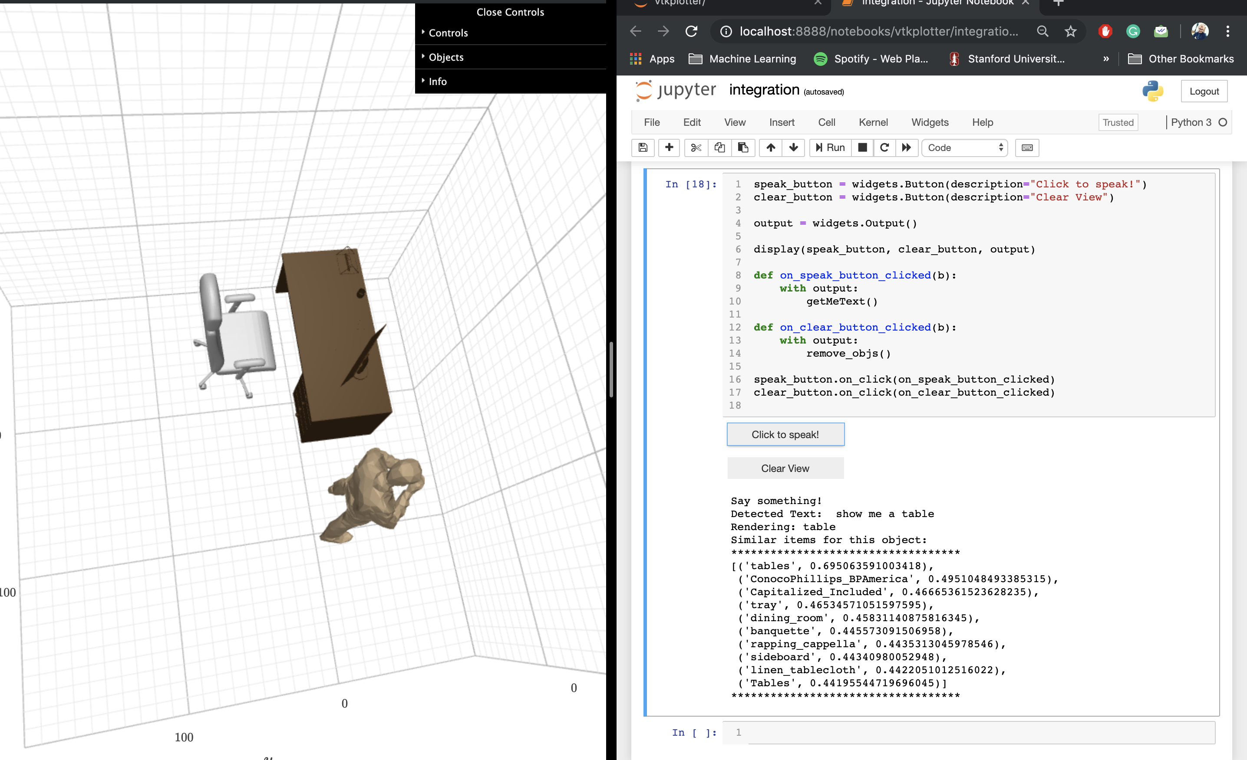Select the Trusted toggle indicator
The height and width of the screenshot is (760, 1247).
point(1119,123)
